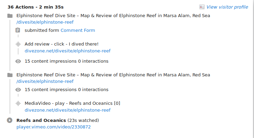Click the Reefs and Oceanics play icon
Image resolution: width=254 pixels, height=138 pixels.
pos(10,121)
